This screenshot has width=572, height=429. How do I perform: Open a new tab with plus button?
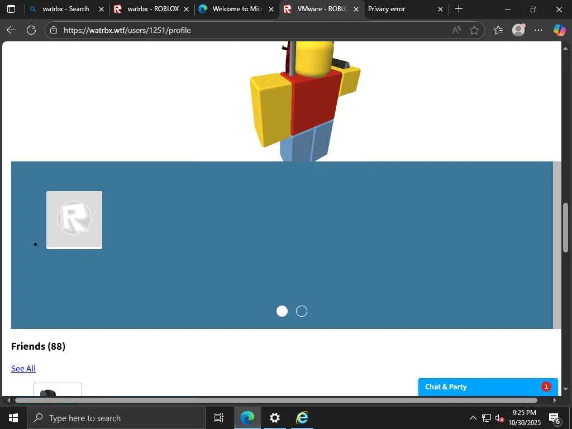(x=459, y=9)
